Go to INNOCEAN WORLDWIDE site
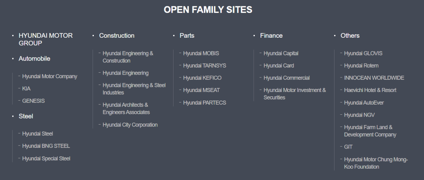424x180 pixels. 374,78
